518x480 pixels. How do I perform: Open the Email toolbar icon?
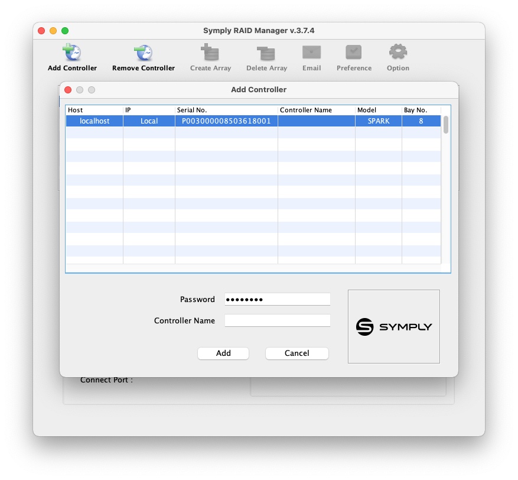(311, 52)
